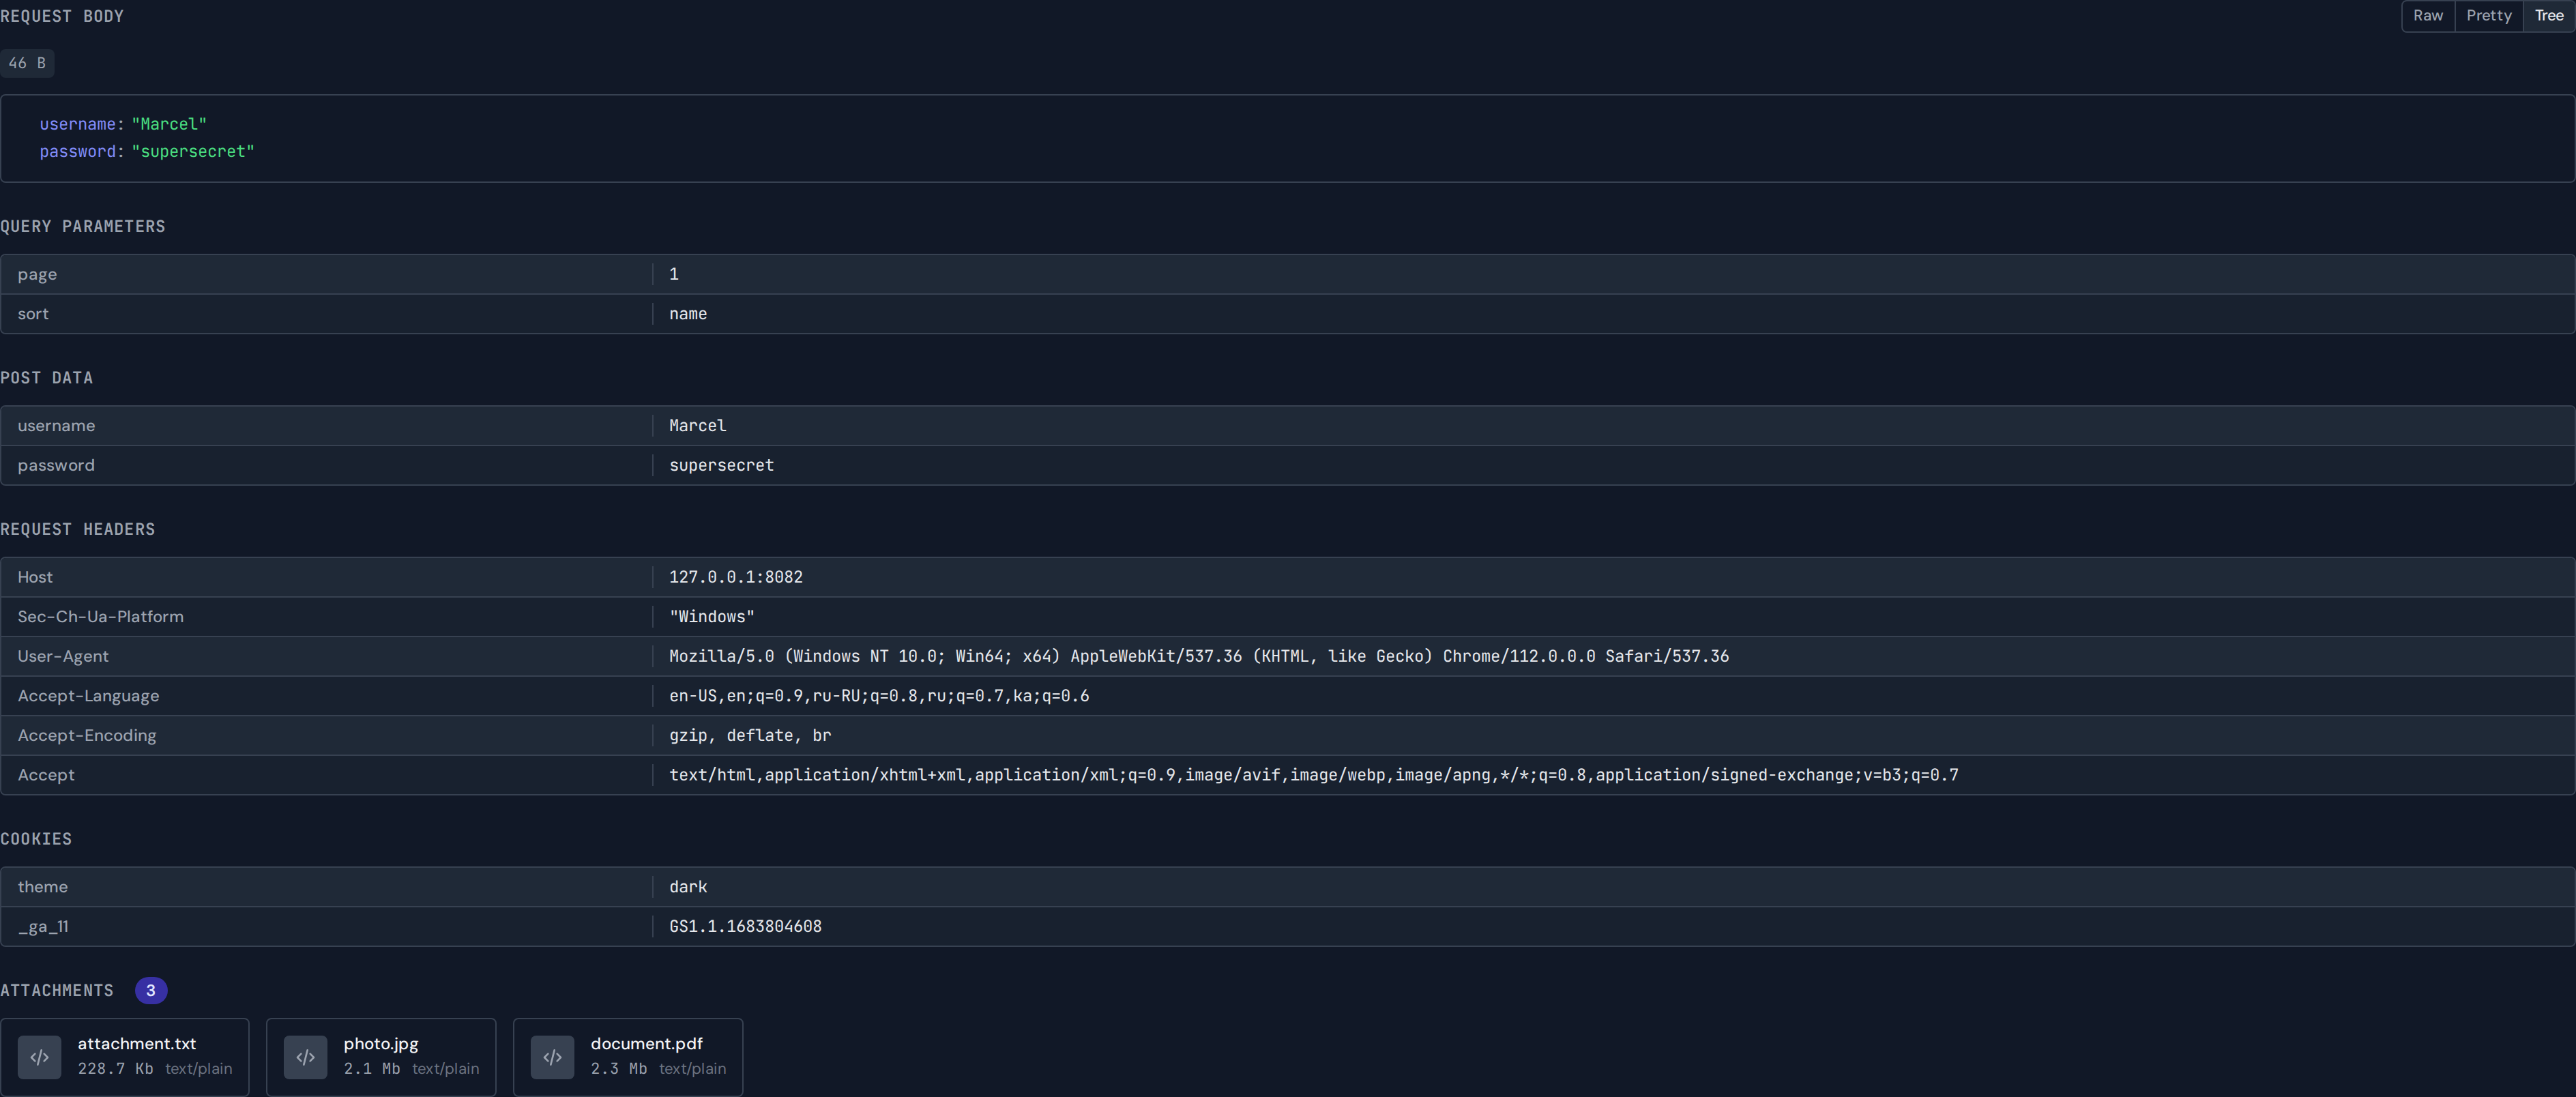
Task: Click the User-Agent header value
Action: (x=1198, y=656)
